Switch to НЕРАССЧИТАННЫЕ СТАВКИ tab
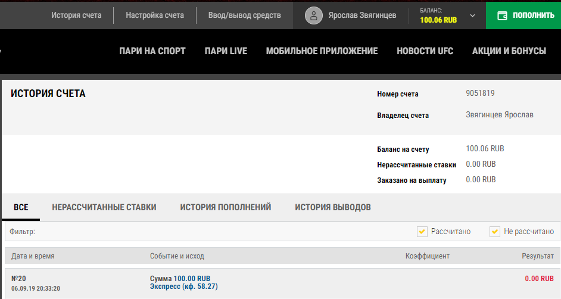Screen dimensions: 561x299 click(x=104, y=207)
